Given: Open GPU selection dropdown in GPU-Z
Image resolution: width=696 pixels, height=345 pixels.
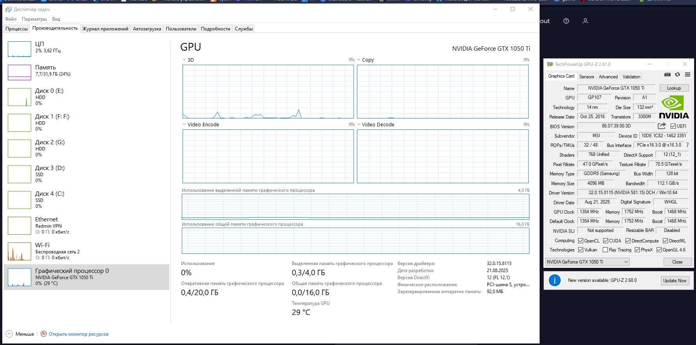Looking at the screenshot, I should pos(587,262).
